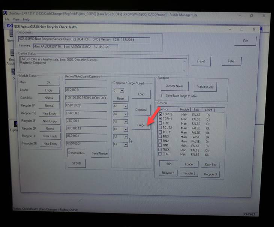
Task: Exit the CheckHealth dialog
Action: [245, 41]
